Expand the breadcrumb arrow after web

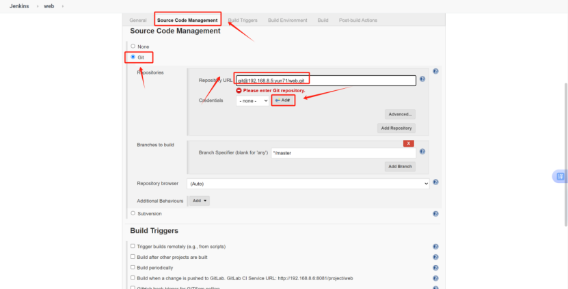tap(62, 6)
